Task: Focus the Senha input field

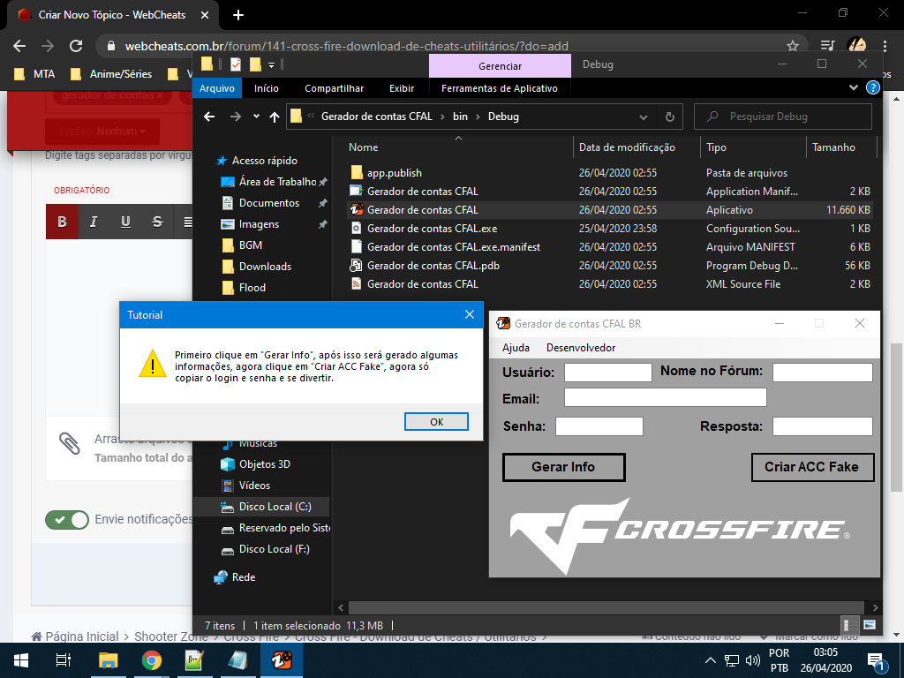Action: [x=599, y=426]
